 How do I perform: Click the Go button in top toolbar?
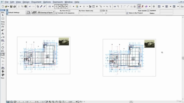(182, 7)
